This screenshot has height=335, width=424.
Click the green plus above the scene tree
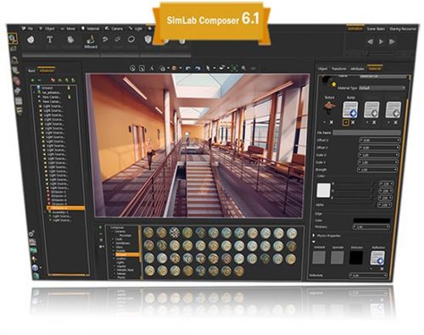click(x=32, y=81)
